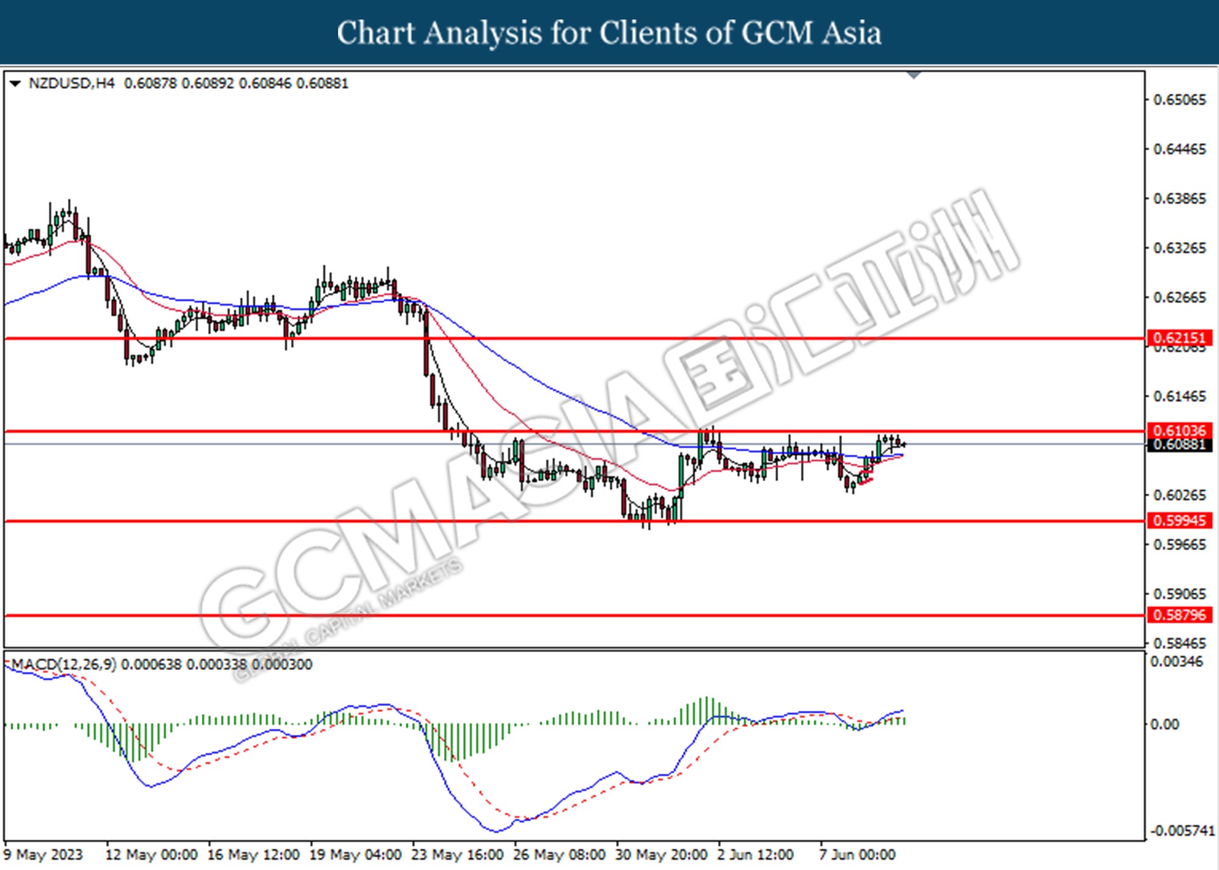
Task: Click the 7 Jun 00:00 time label
Action: coord(857,855)
